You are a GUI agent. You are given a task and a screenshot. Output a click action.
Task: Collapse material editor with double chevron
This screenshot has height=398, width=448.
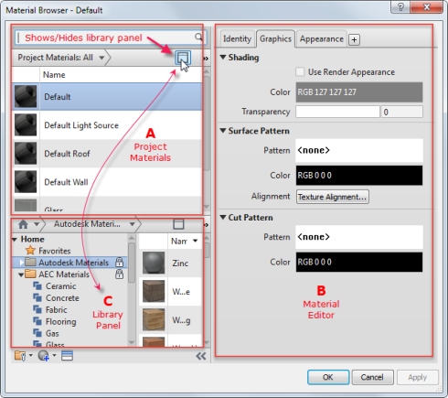[x=201, y=356]
